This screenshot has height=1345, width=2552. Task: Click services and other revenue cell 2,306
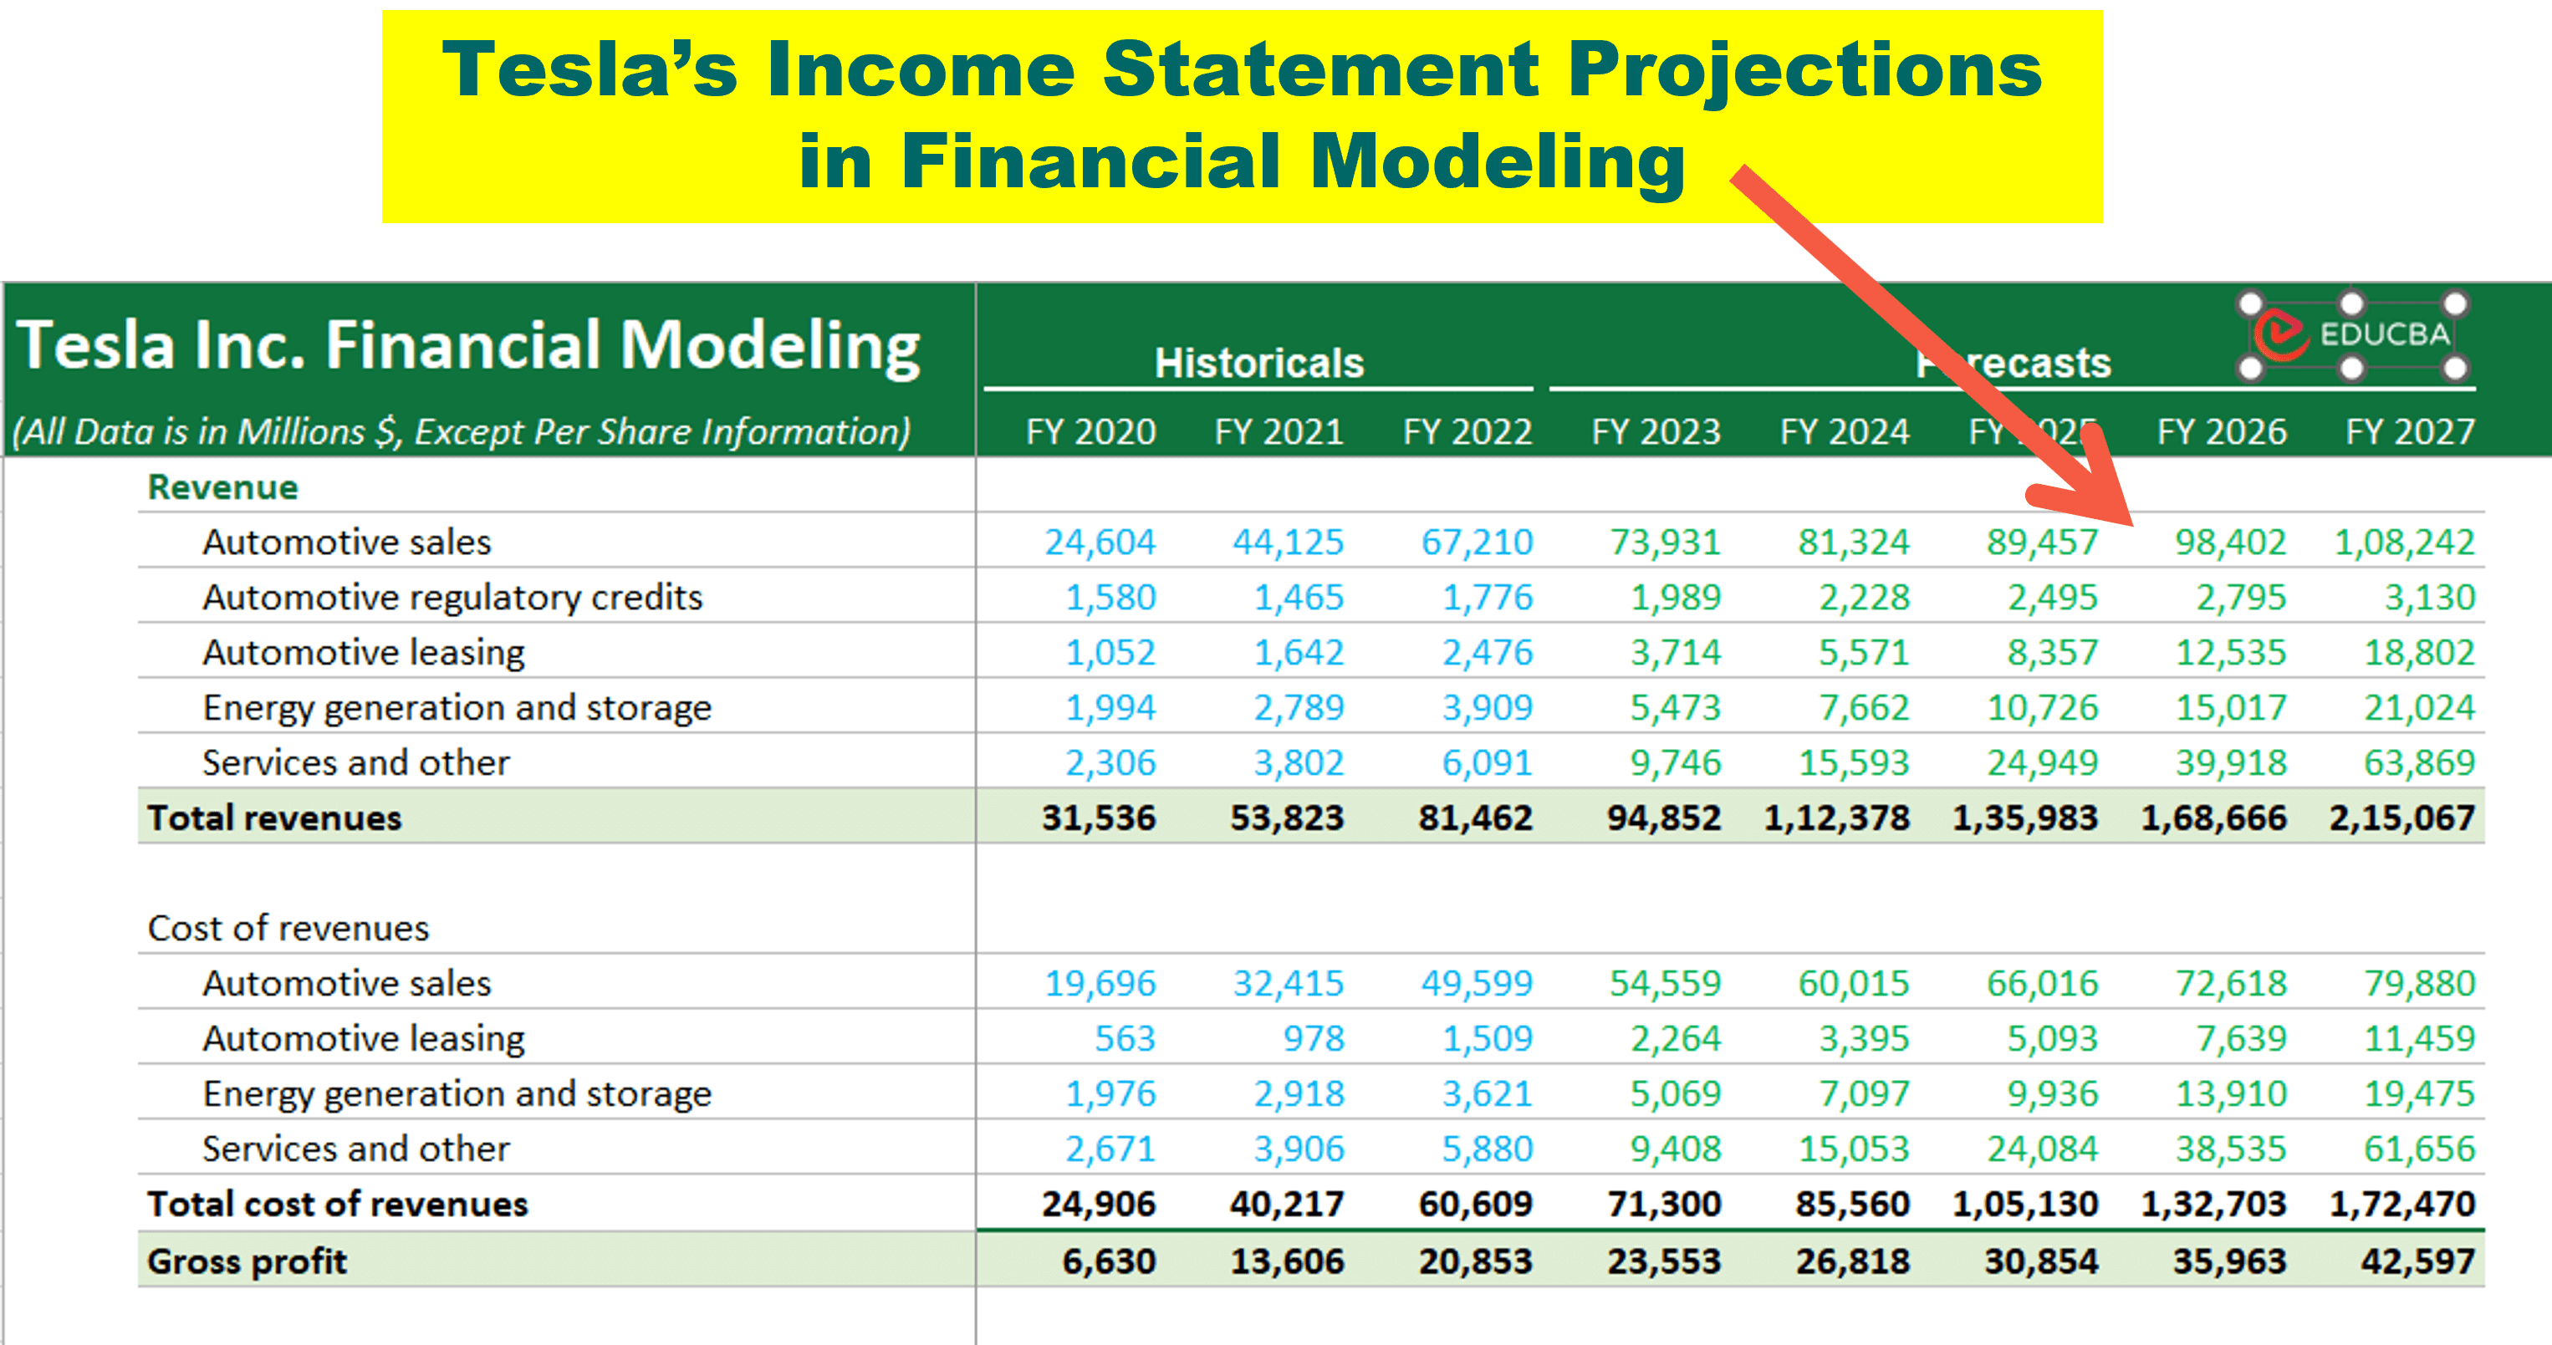pyautogui.click(x=1110, y=762)
